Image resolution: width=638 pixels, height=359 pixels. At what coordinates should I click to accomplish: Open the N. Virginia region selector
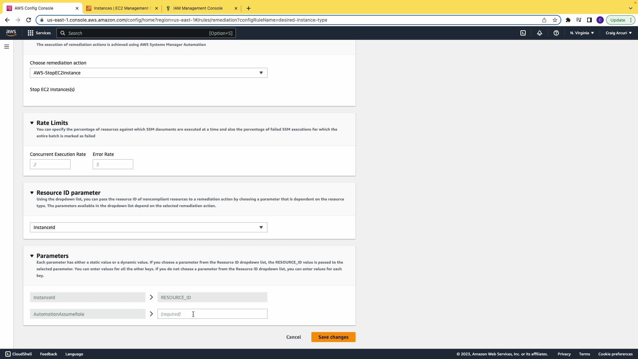pyautogui.click(x=582, y=33)
